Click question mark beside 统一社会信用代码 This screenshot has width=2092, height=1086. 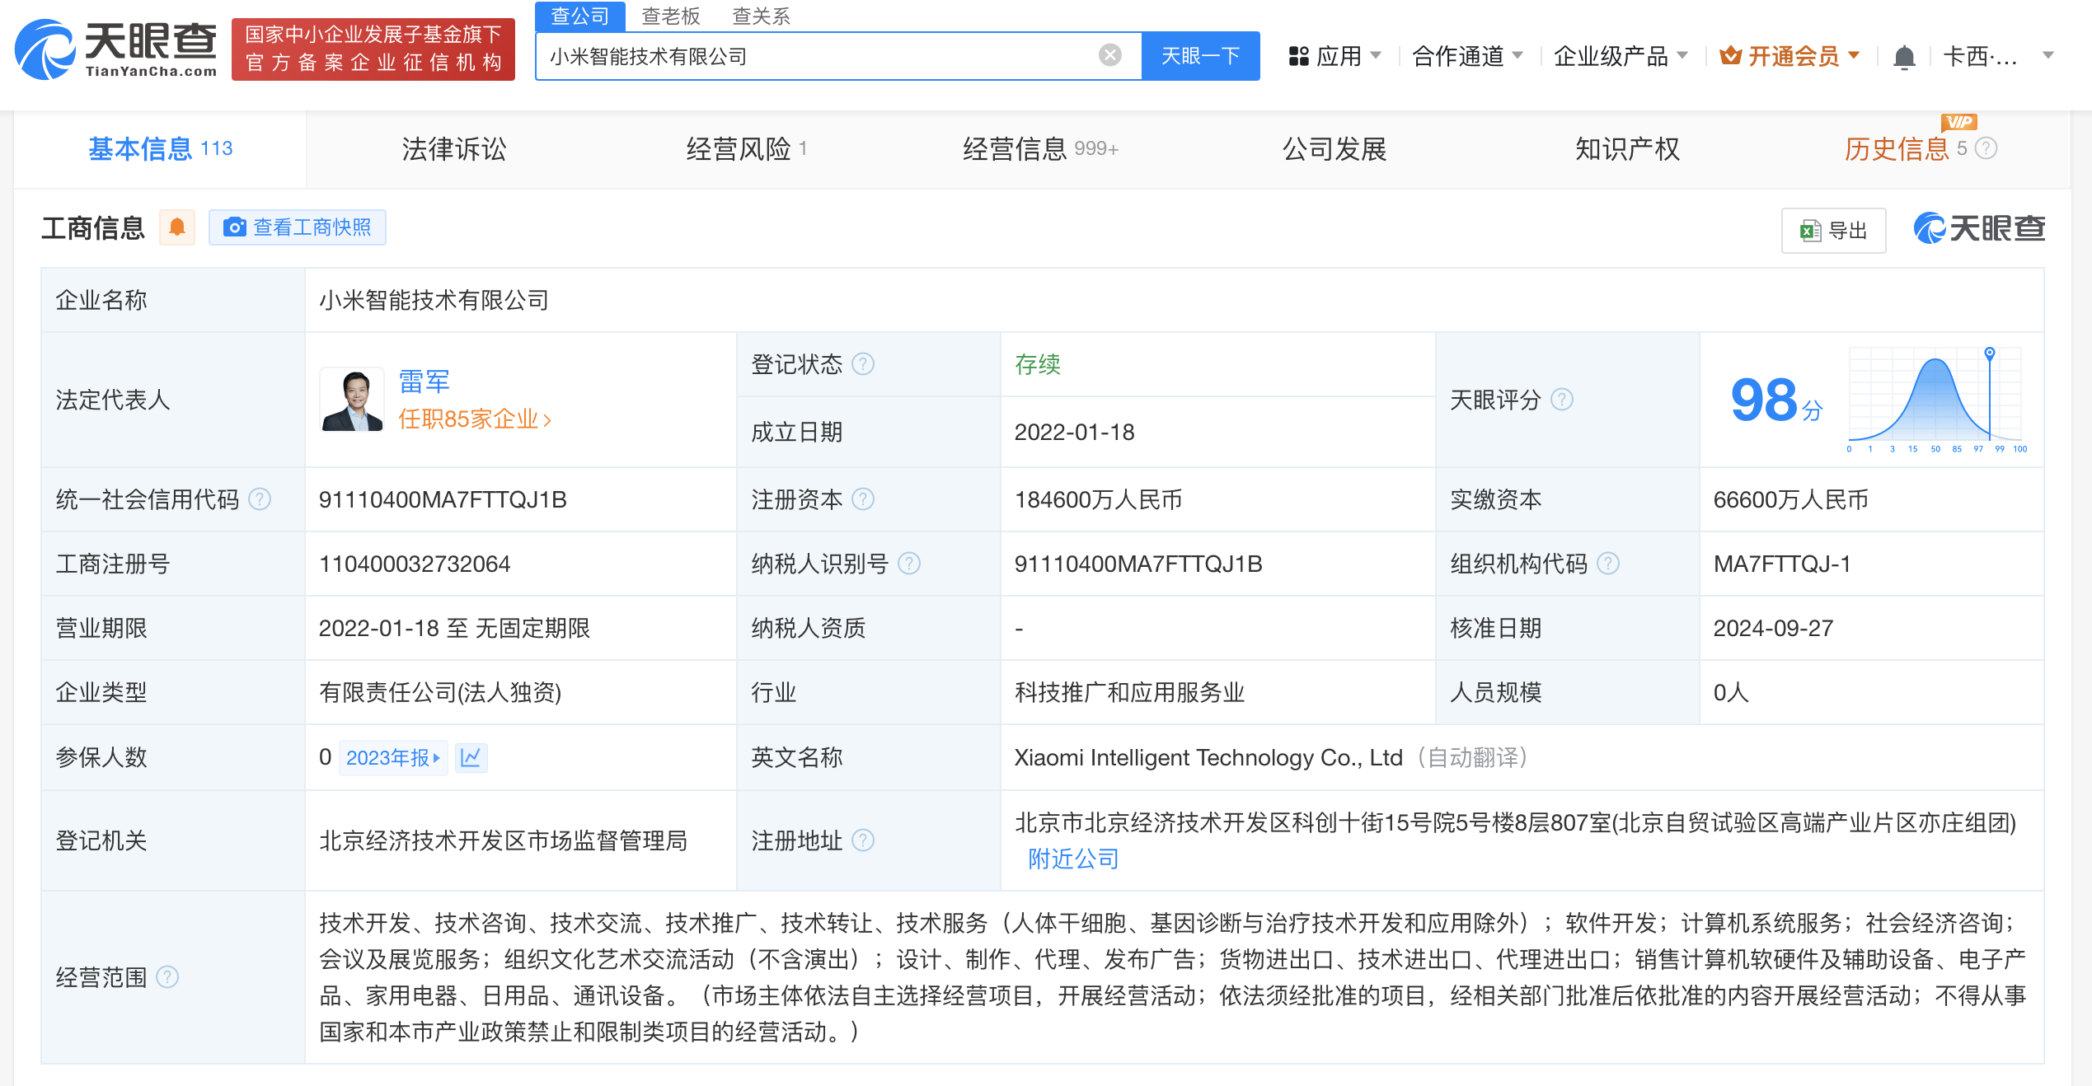pos(260,499)
